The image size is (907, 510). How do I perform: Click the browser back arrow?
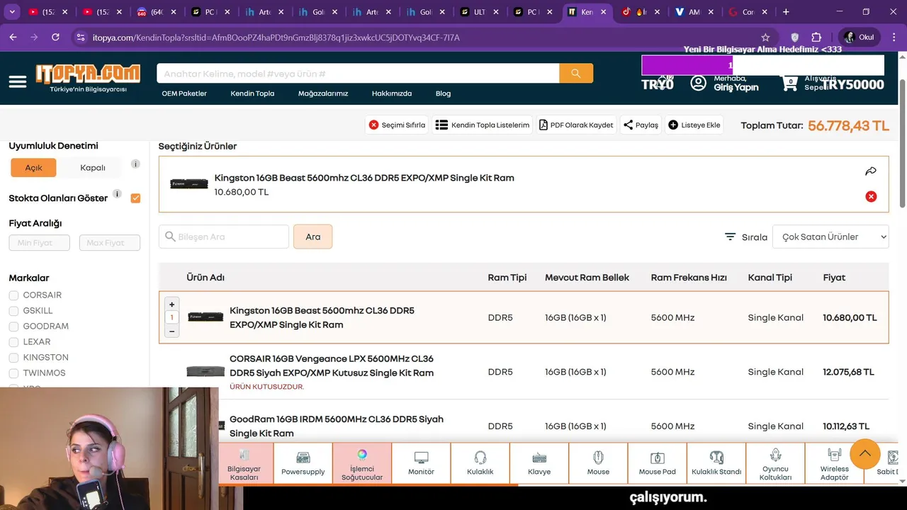(13, 38)
